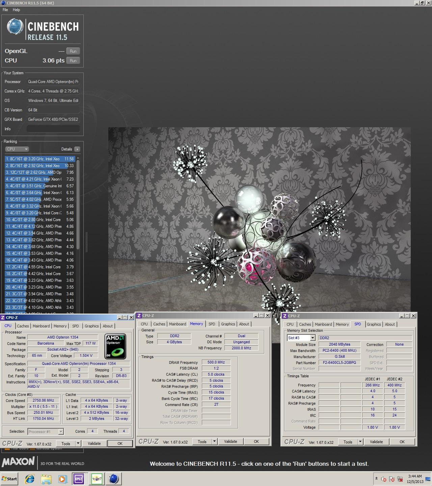Screen dimensions: 432x486
Task: Select the Cinebench sphere taskbar icon
Action: 114,479
